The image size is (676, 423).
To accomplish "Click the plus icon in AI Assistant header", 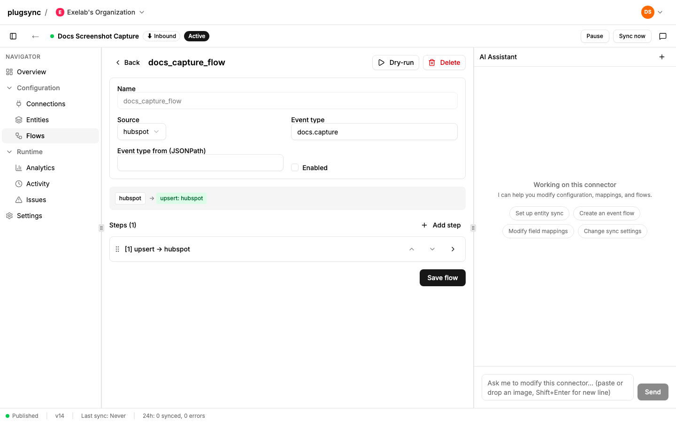I will (662, 57).
